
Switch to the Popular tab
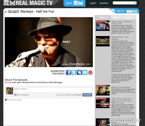click(x=128, y=17)
